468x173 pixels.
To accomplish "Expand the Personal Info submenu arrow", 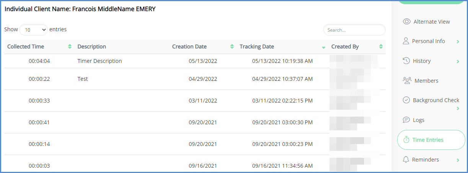I will click(458, 42).
